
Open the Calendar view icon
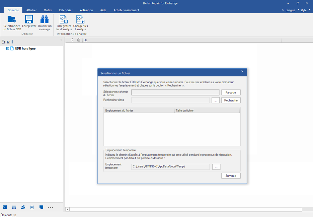(x=14, y=207)
